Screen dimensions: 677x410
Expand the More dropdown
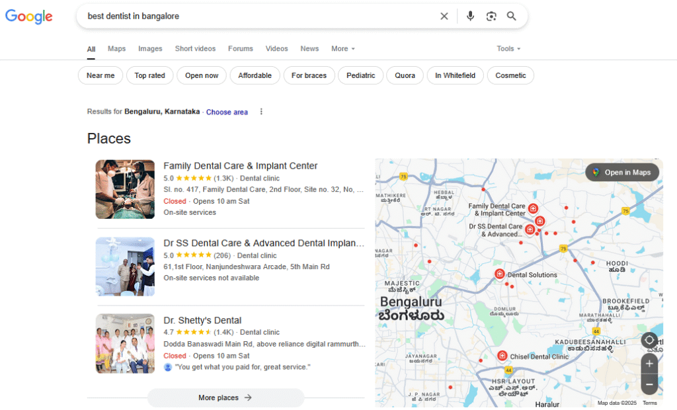(343, 49)
